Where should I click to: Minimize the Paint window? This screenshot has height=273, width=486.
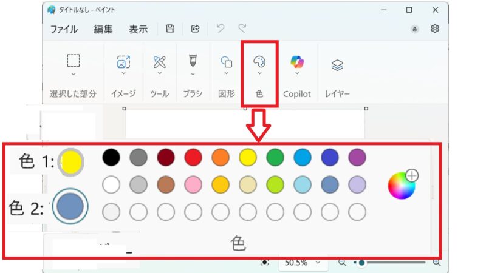[x=384, y=10]
